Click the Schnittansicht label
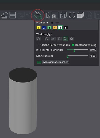This screenshot has height=138, width=100. coord(45,56)
